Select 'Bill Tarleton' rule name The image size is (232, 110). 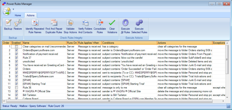pos(44,95)
